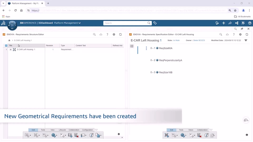253x142 pixels.
Task: Open globe add dropdown arrow in Structure Editor toolbar
Action: 57,135
